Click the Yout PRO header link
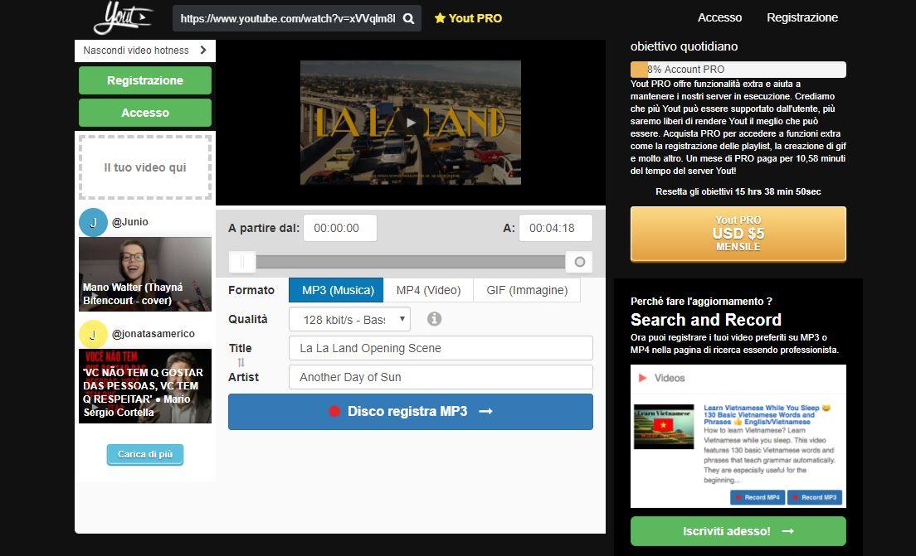The height and width of the screenshot is (556, 916). [469, 18]
